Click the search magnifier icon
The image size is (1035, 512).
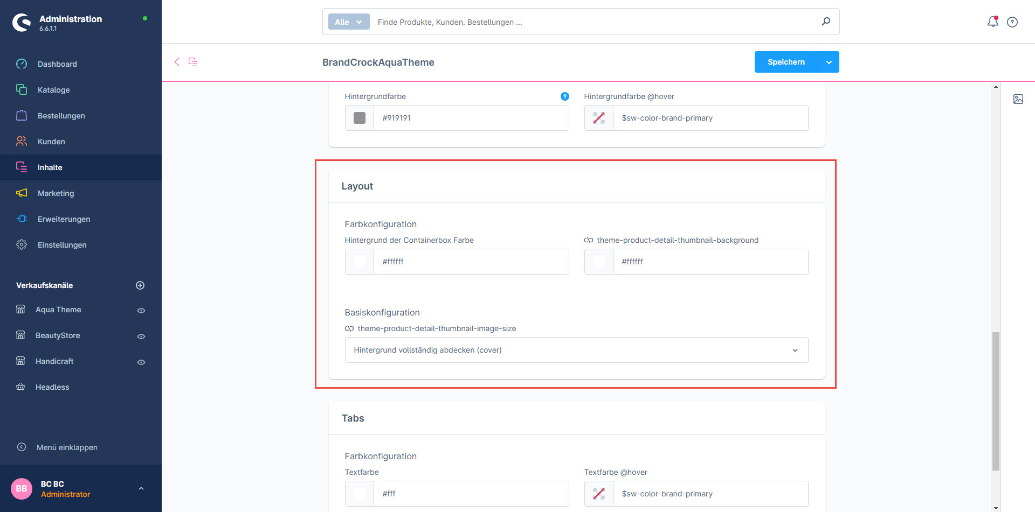click(825, 22)
